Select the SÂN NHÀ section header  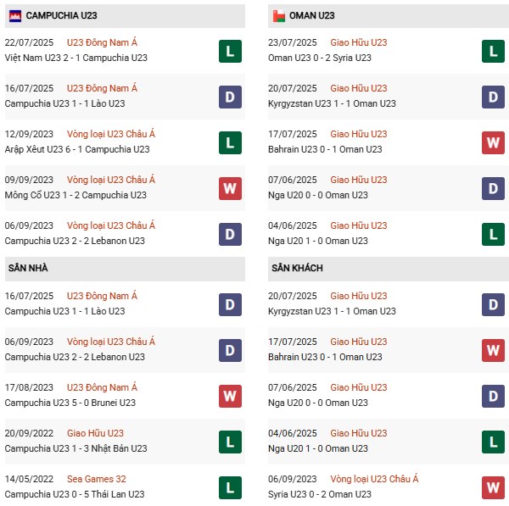[28, 269]
